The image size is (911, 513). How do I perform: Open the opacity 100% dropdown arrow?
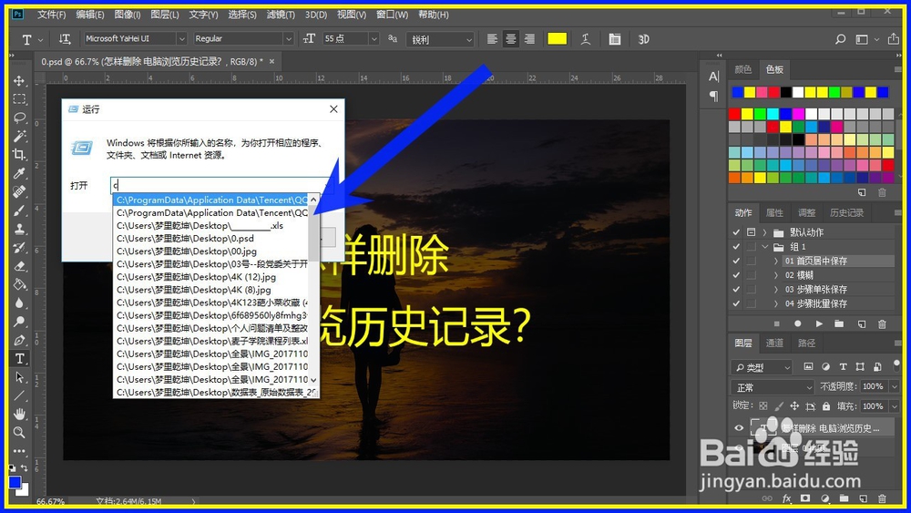pos(895,386)
